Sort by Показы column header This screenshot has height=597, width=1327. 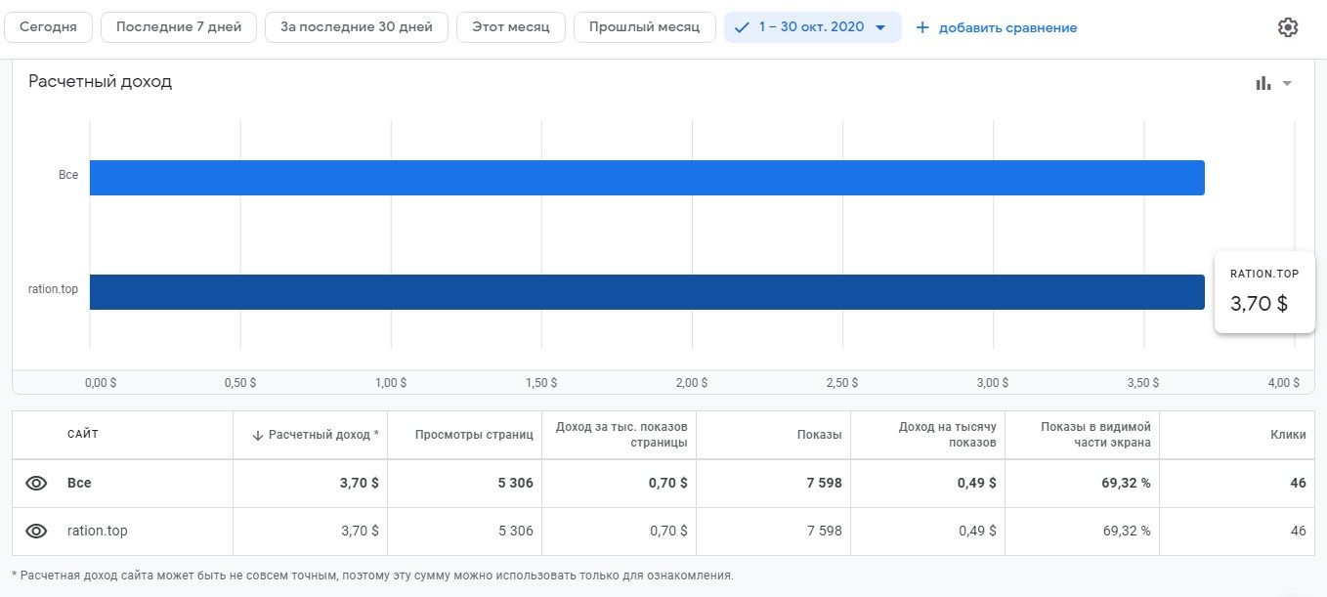tap(819, 435)
